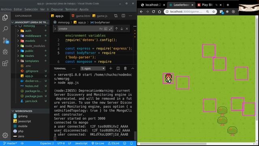Reload the browser page
Screen dimensions: 259x146
click(153, 12)
